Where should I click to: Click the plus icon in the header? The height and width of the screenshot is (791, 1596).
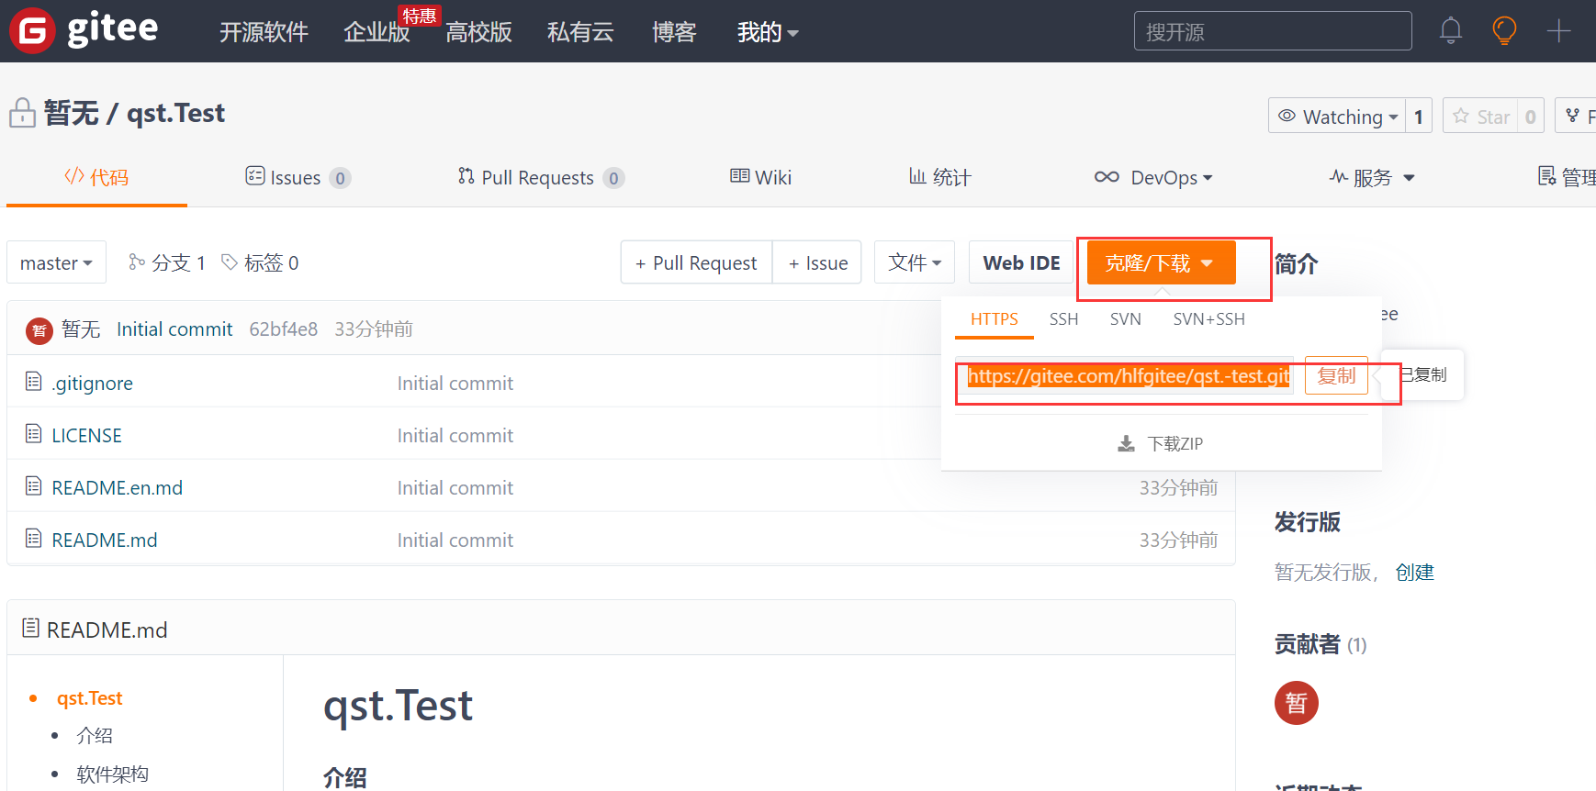click(x=1558, y=31)
